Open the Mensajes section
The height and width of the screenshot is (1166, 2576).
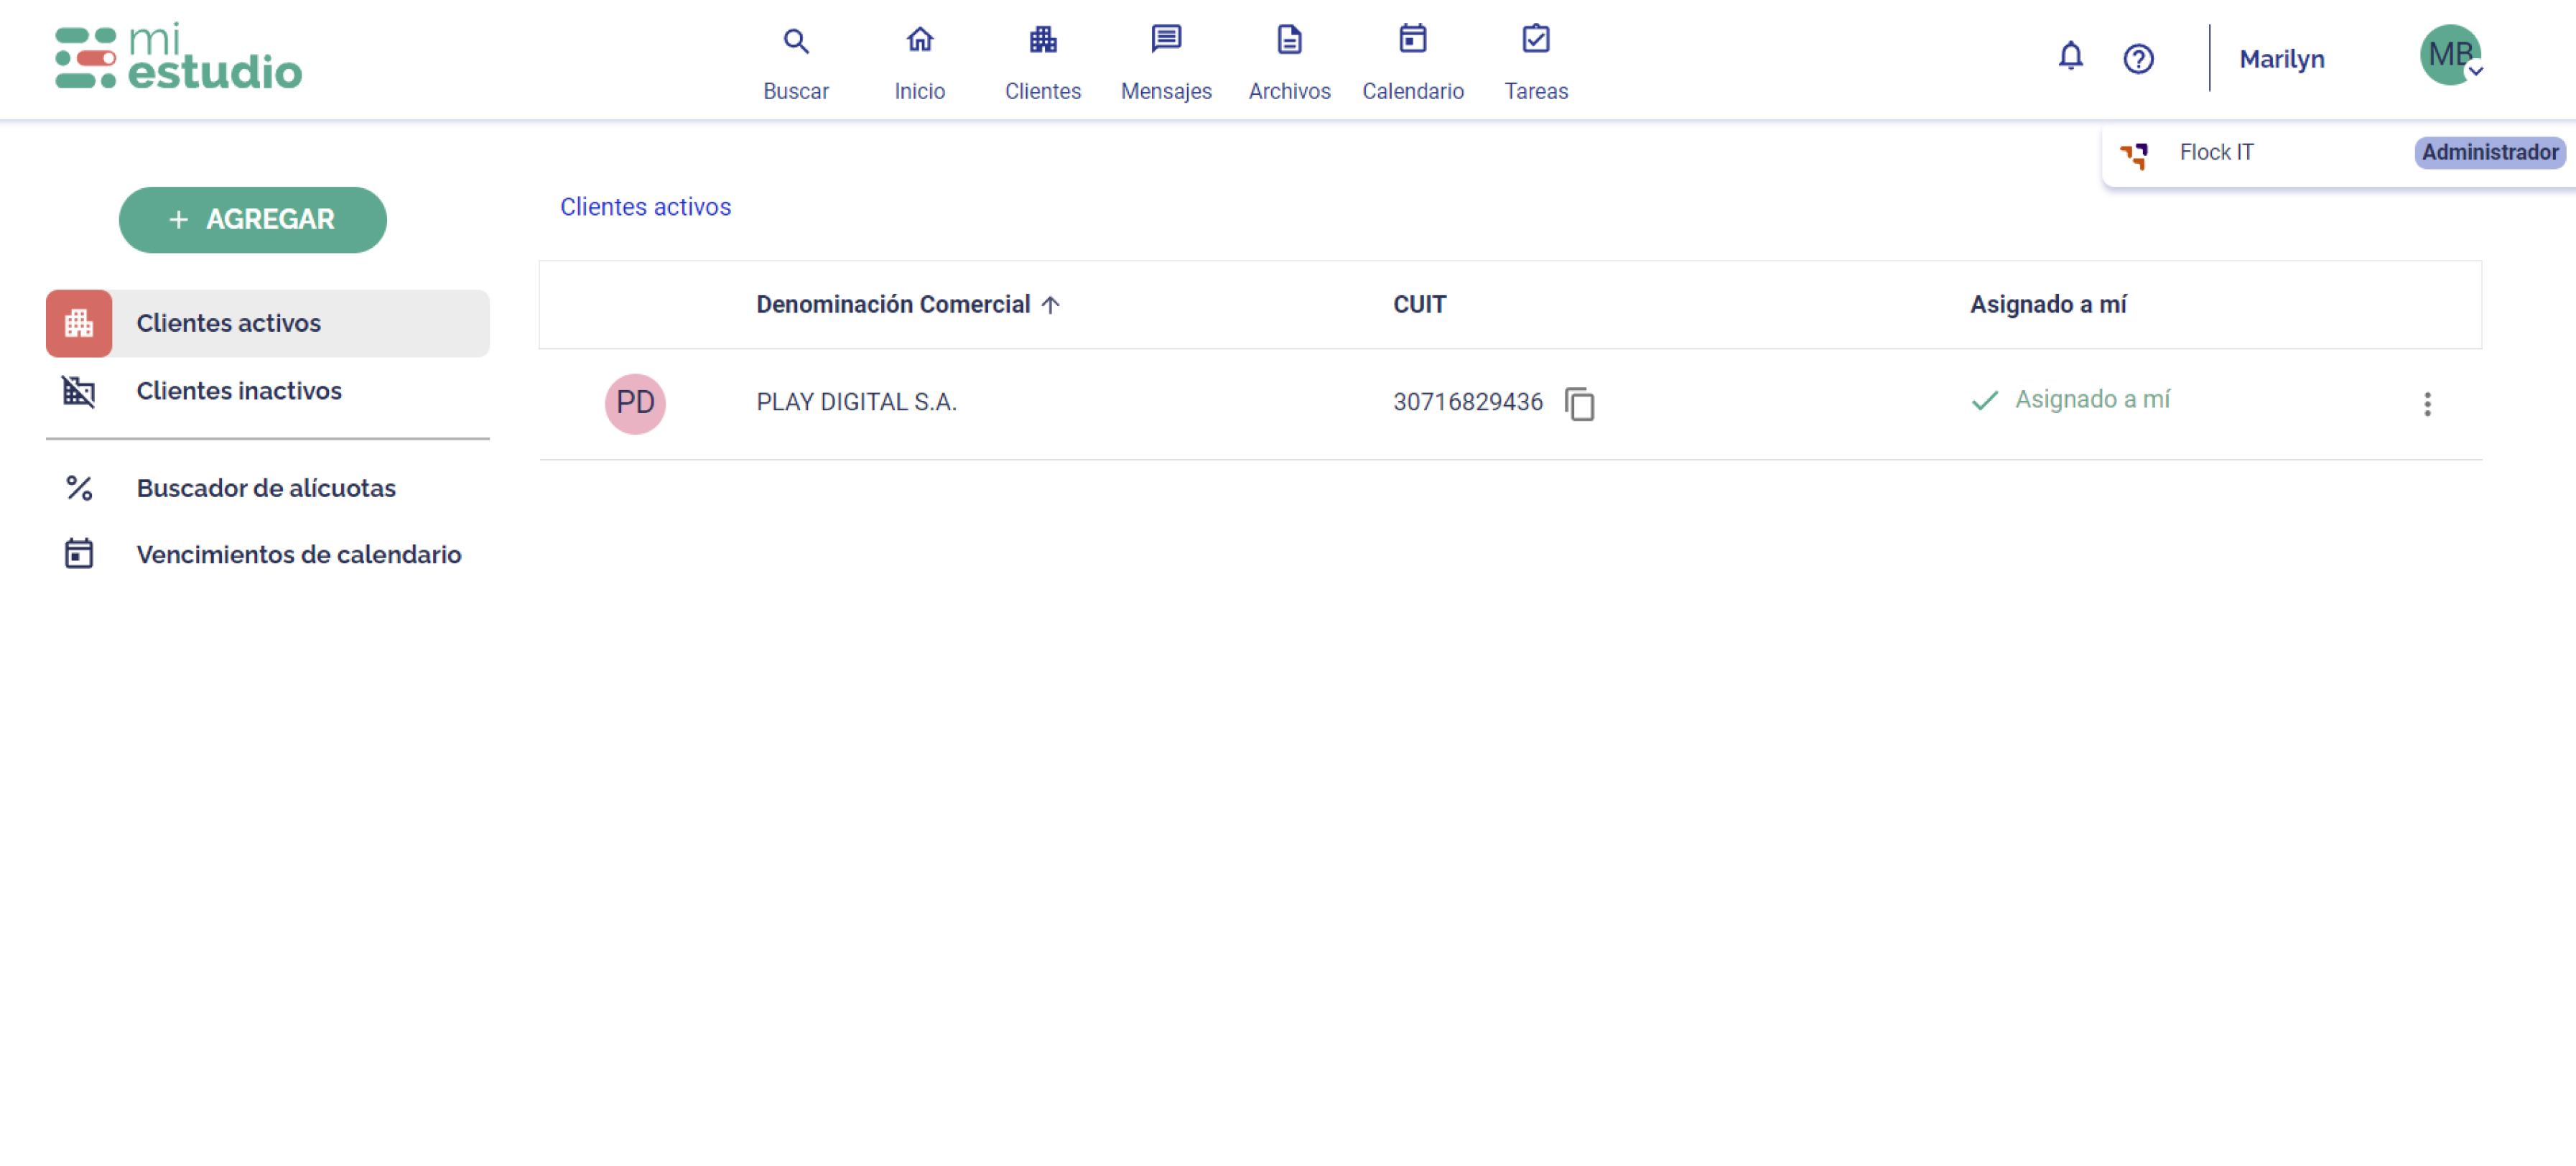pos(1166,63)
